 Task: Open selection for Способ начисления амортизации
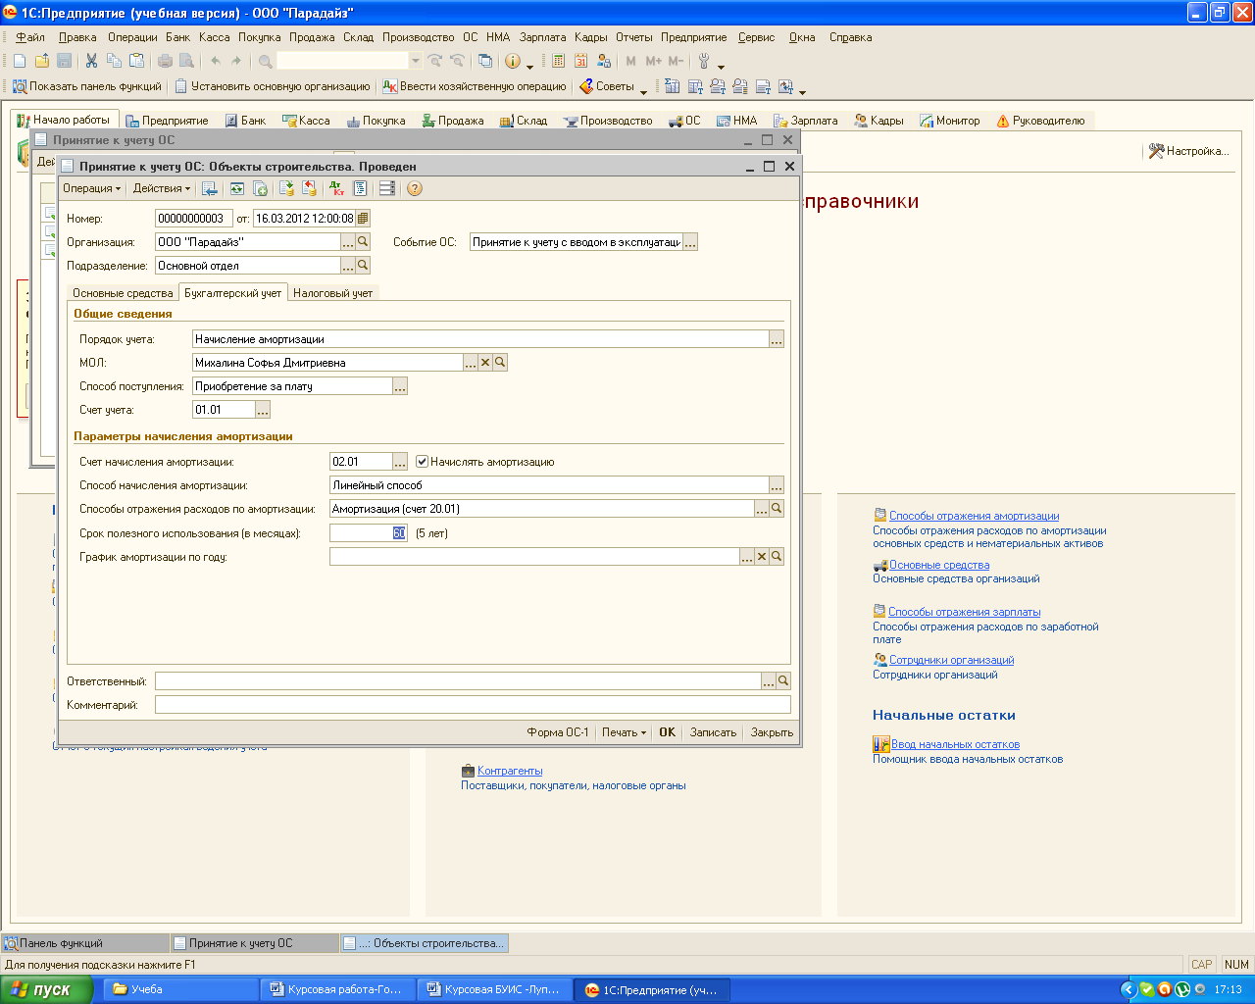point(777,485)
